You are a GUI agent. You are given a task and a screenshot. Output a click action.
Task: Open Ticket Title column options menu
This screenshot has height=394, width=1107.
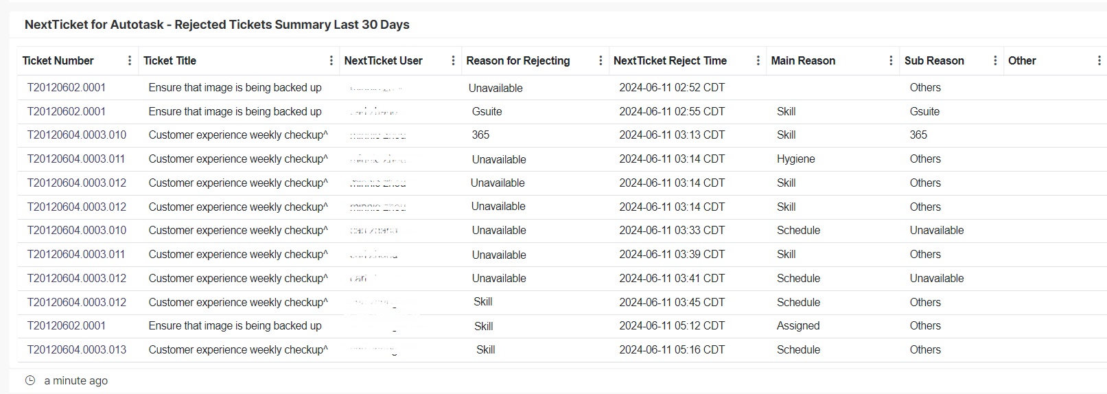[x=331, y=60]
